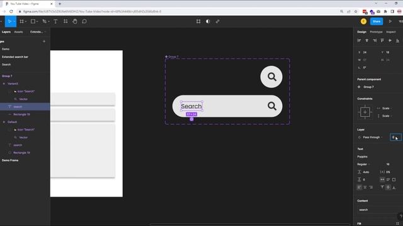
Task: Click the Present play icon
Action: (390, 21)
